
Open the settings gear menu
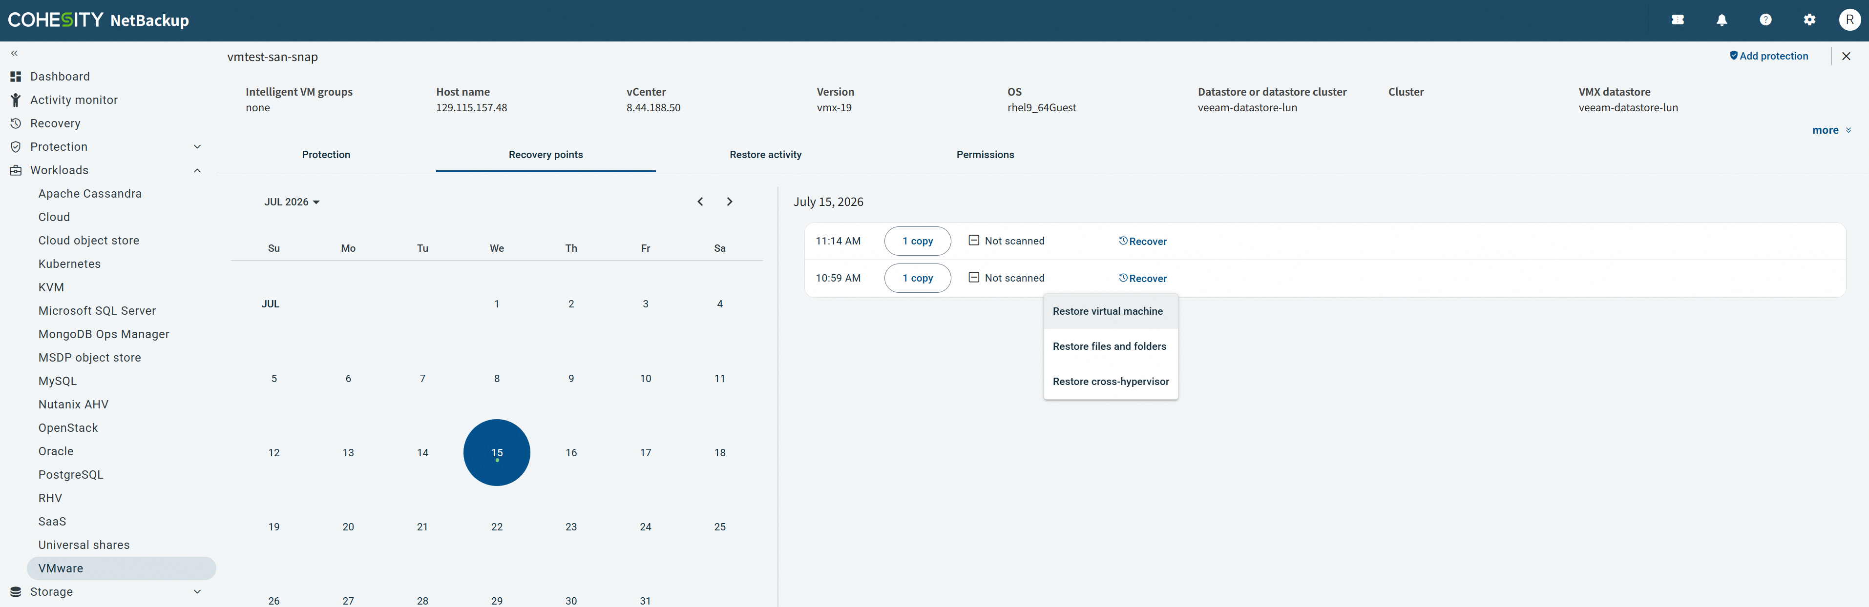pyautogui.click(x=1809, y=20)
